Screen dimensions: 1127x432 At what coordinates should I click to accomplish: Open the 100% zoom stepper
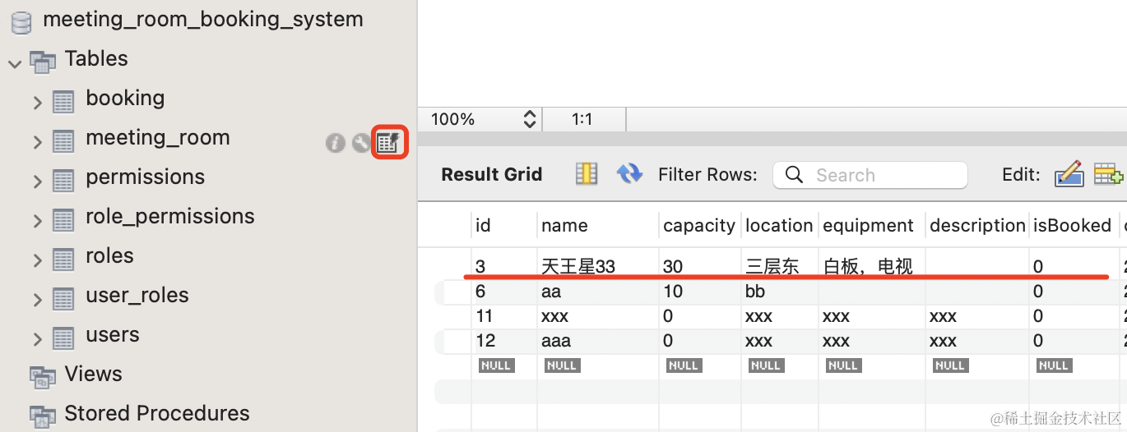pos(530,119)
